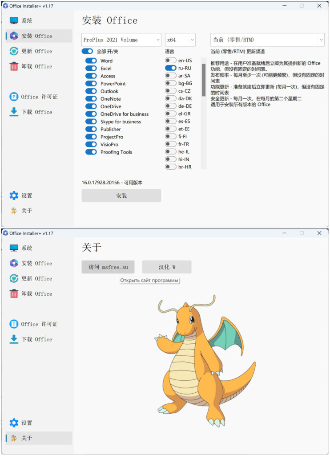Click the language list scrollbar thumb

click(x=204, y=80)
